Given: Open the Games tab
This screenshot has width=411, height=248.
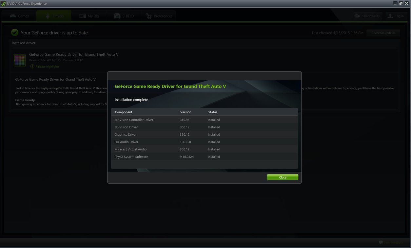Looking at the screenshot, I should 19,16.
